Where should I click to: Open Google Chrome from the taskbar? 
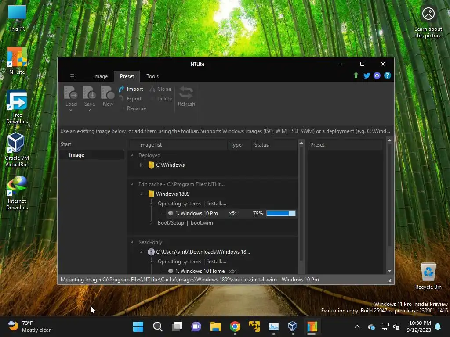pos(235,326)
